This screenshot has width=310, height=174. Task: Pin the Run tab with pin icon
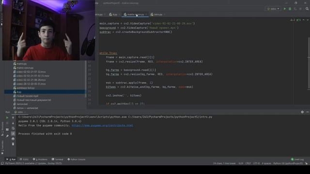[7, 136]
